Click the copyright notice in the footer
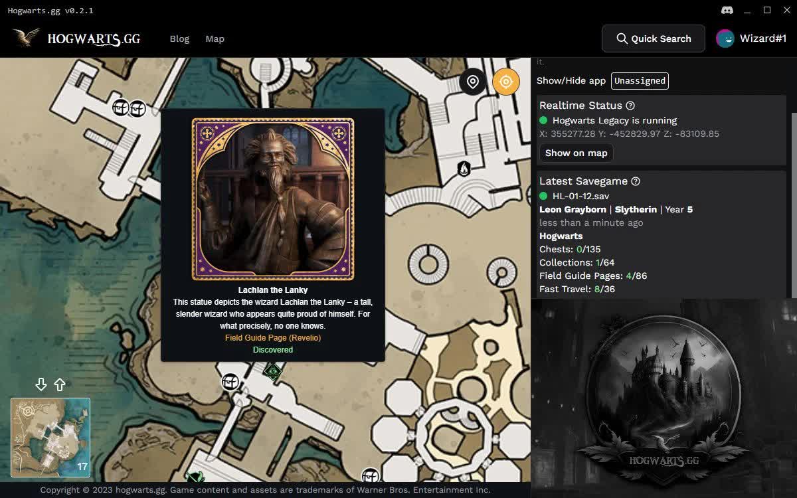Image resolution: width=797 pixels, height=498 pixels. point(266,490)
